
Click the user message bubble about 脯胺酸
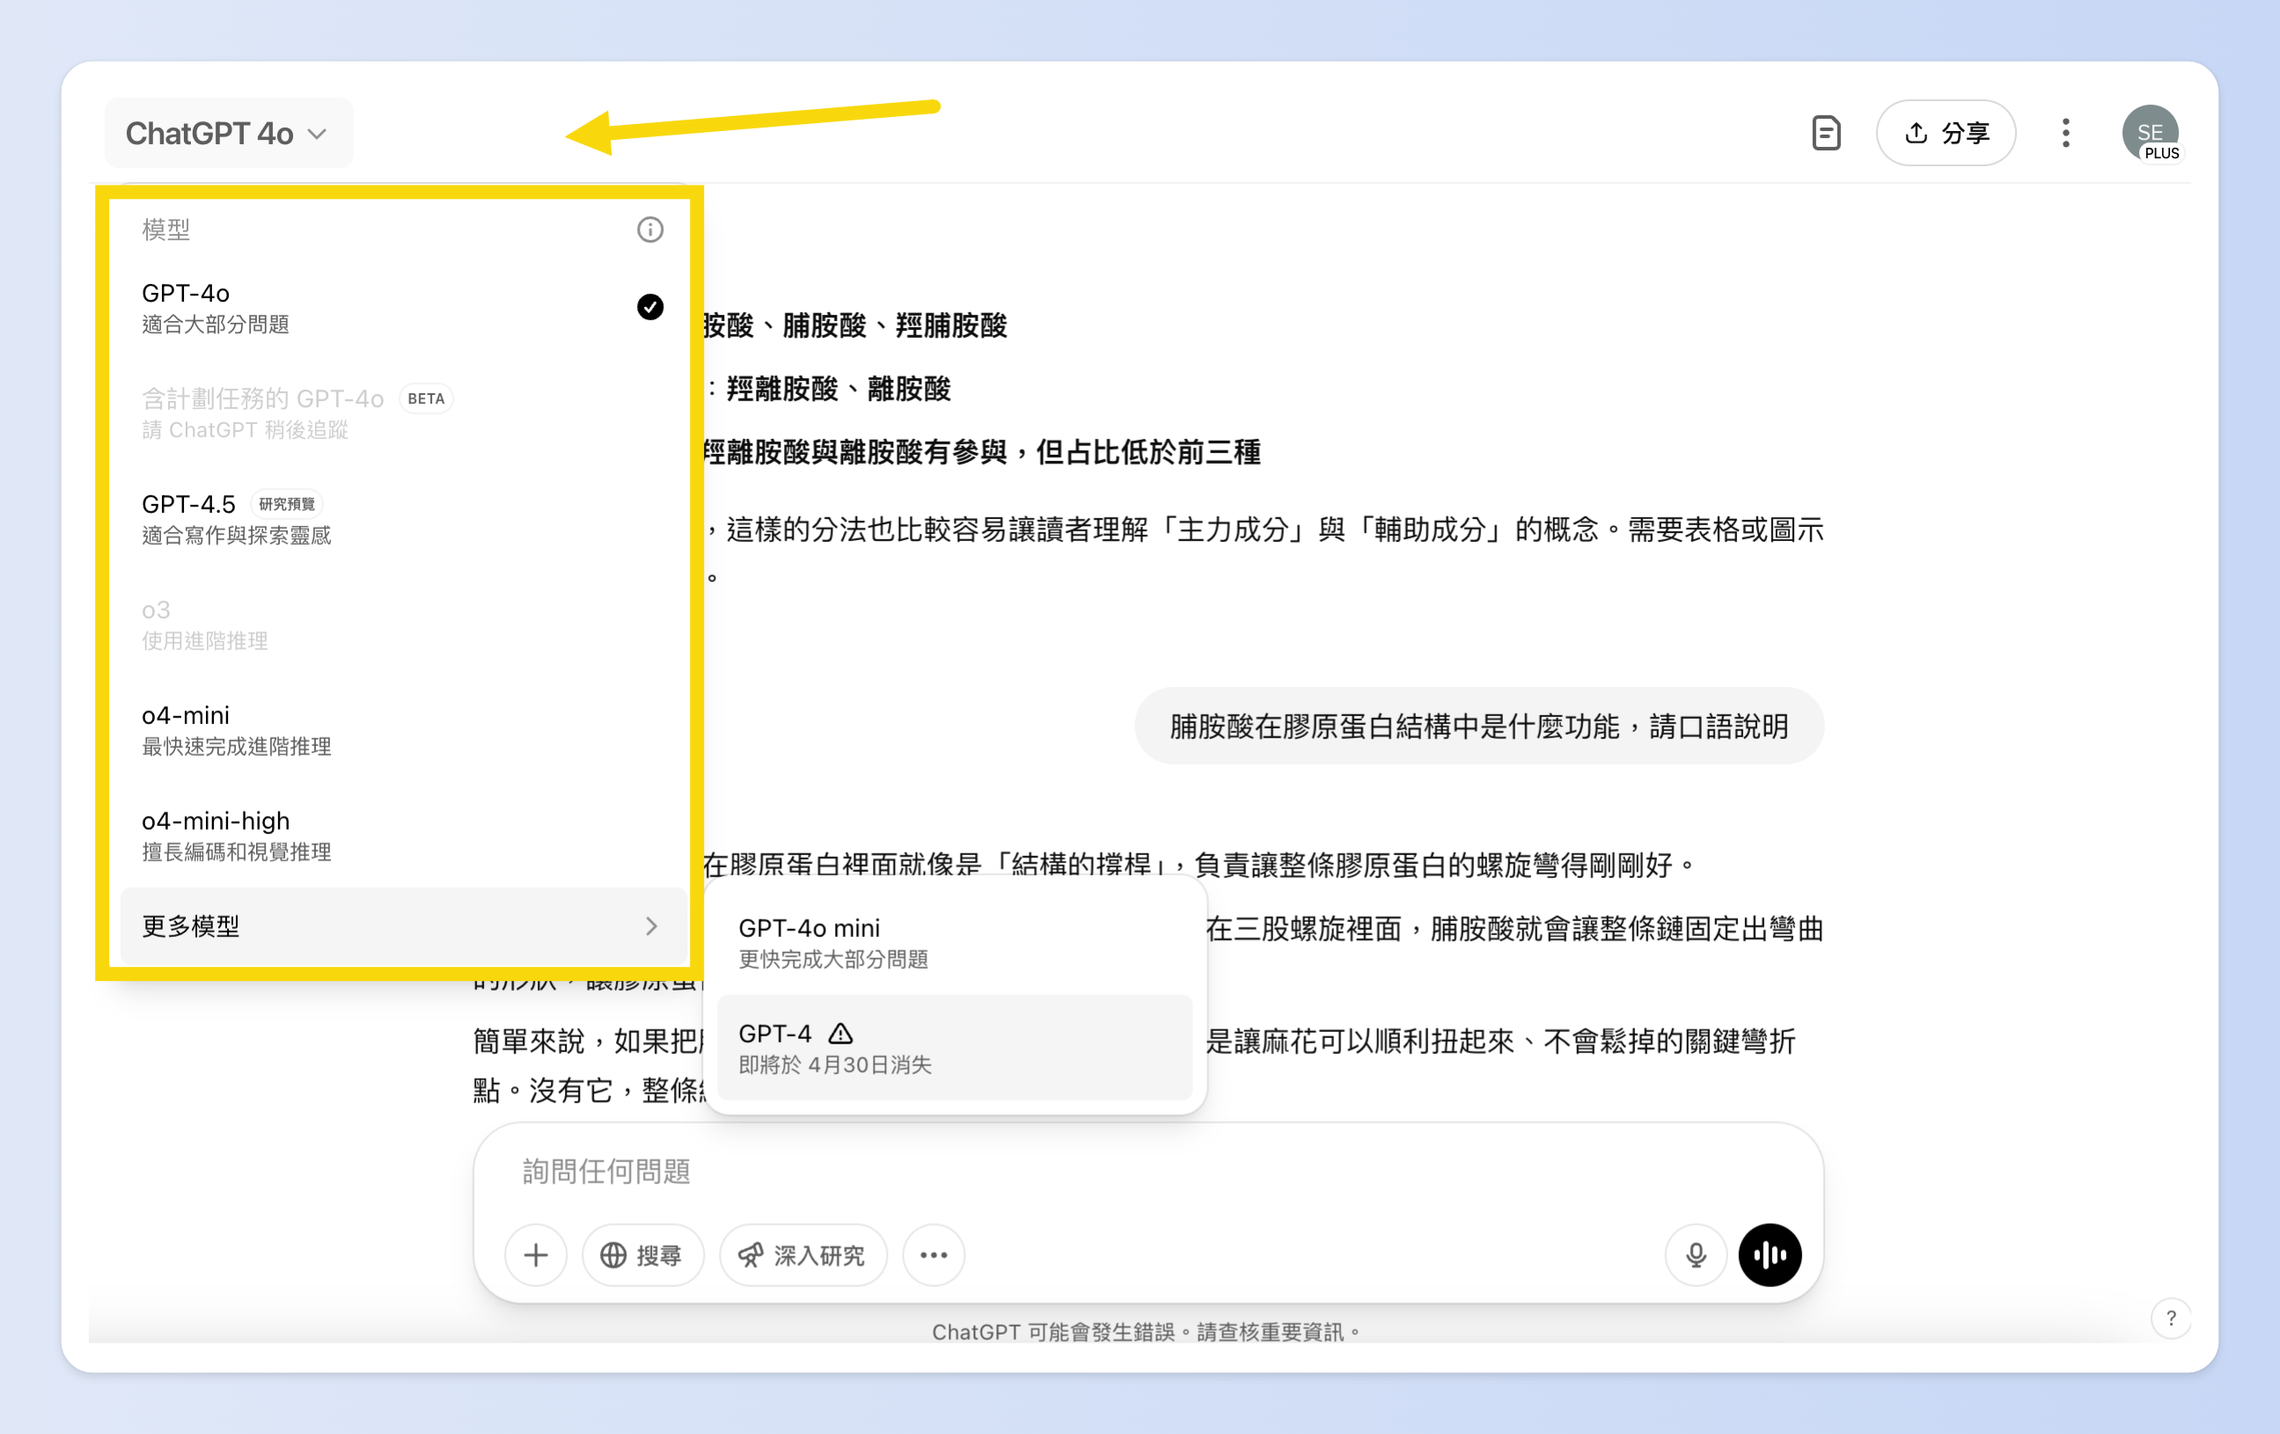point(1479,726)
